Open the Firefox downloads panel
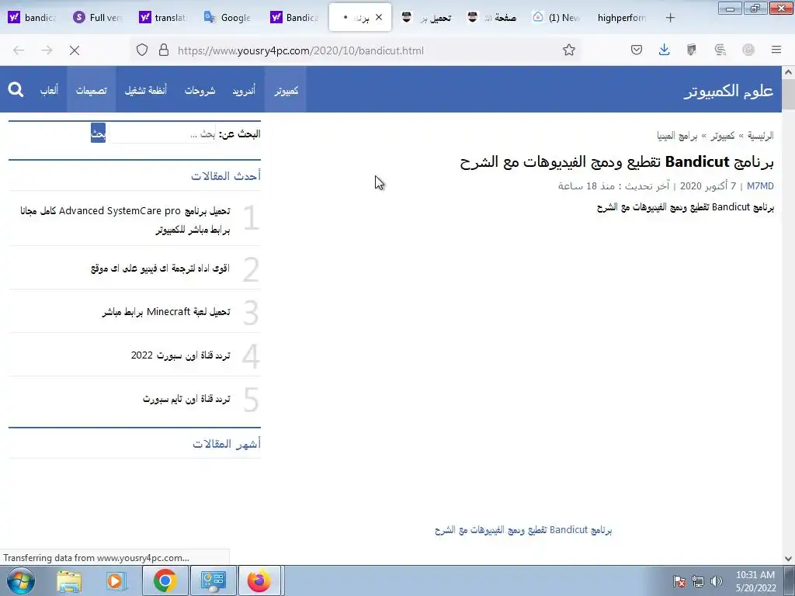 coord(665,50)
